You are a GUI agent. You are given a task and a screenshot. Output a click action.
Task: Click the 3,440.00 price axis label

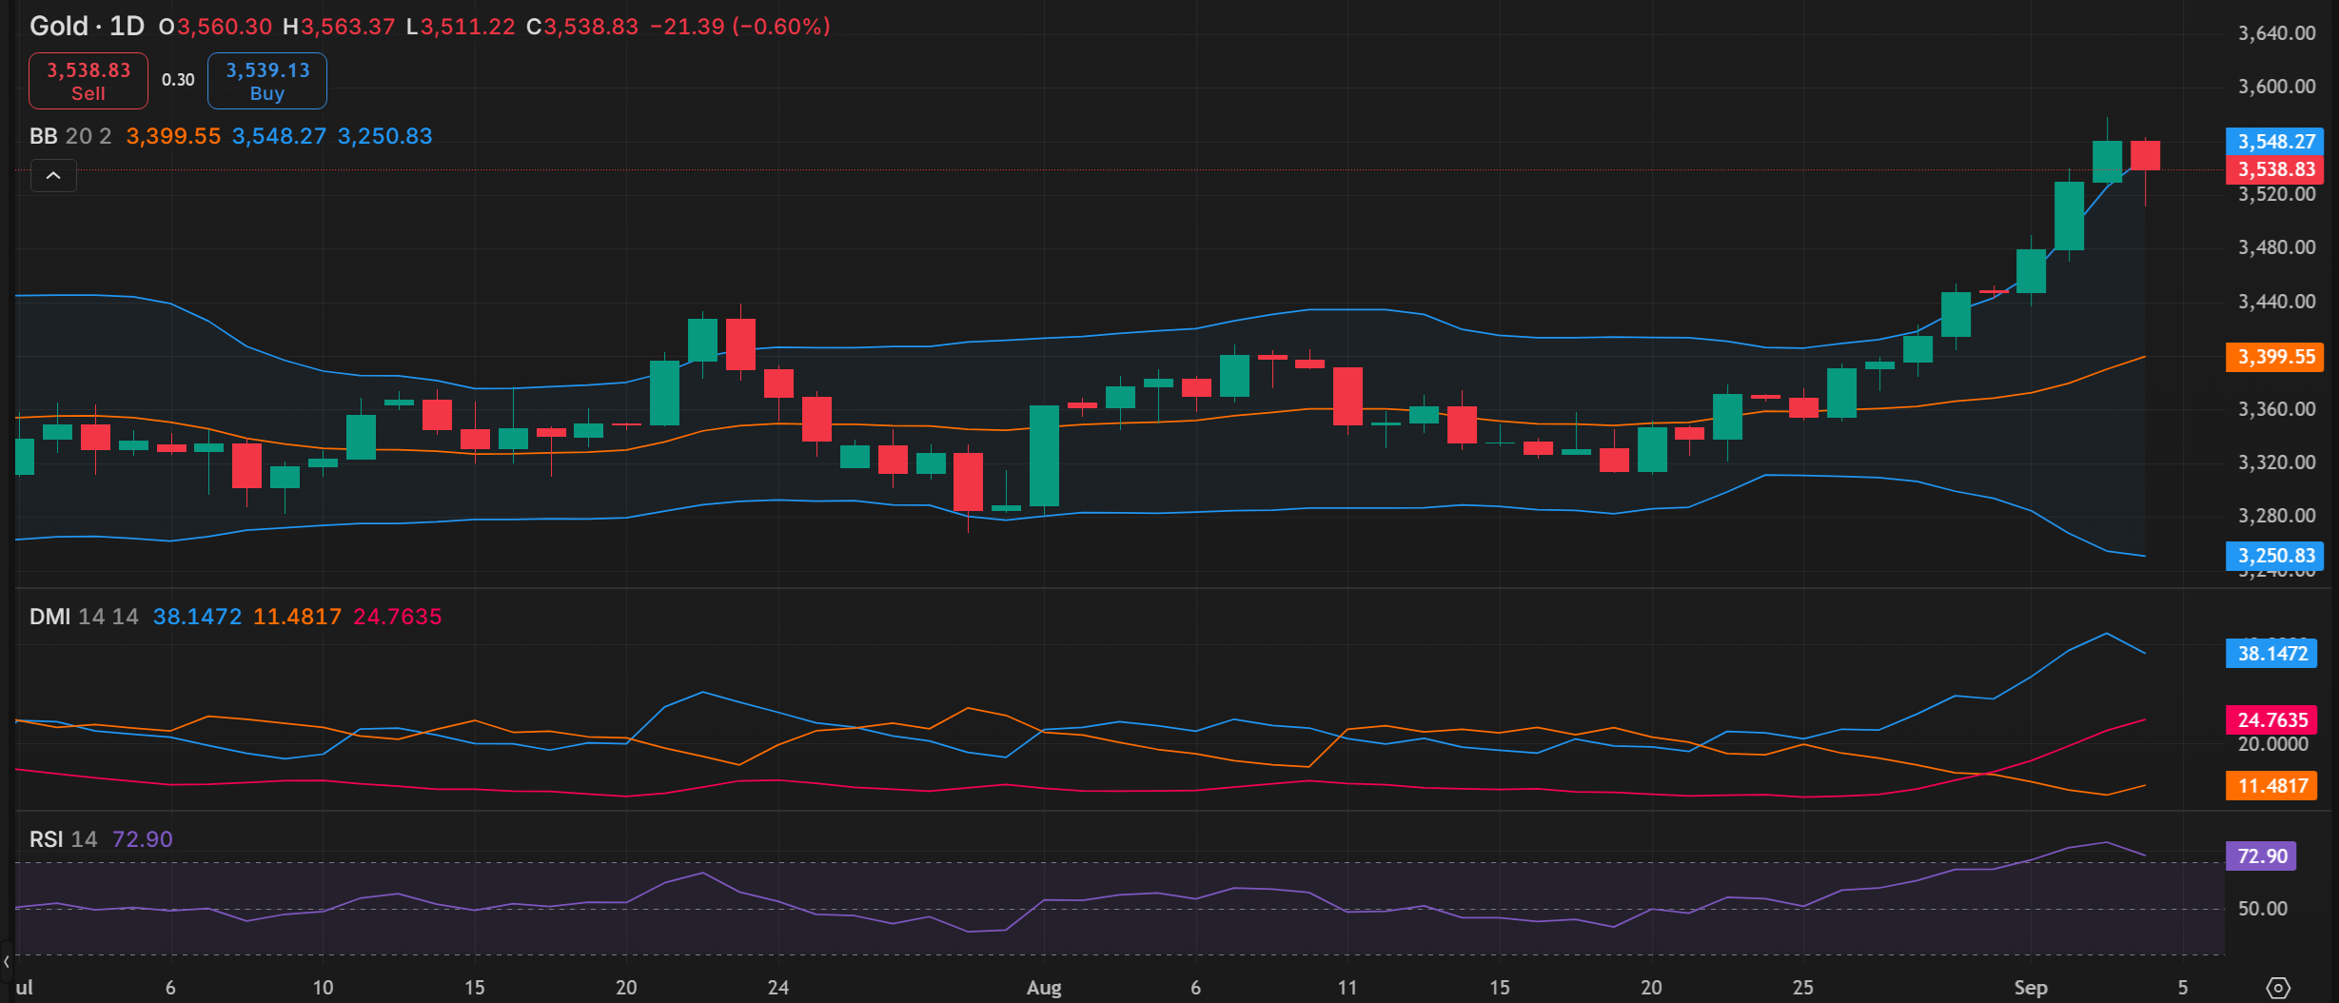click(x=2276, y=302)
